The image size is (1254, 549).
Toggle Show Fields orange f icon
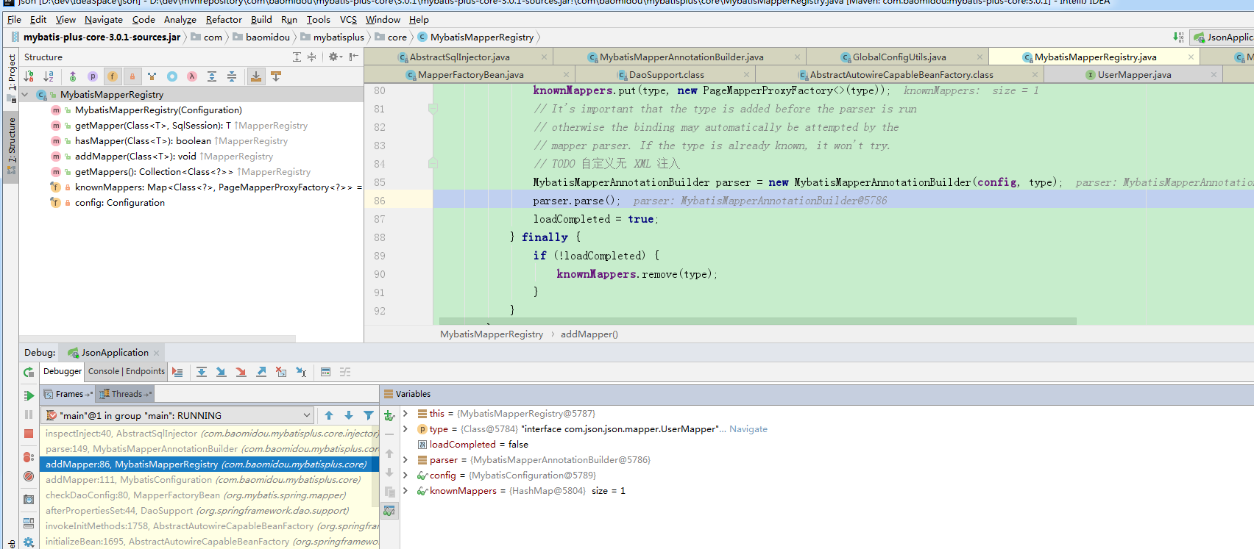tap(113, 76)
